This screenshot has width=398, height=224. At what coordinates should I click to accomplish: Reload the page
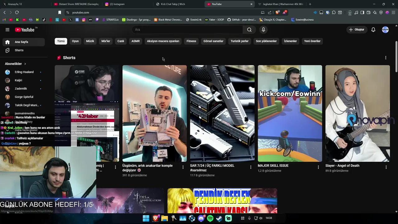(x=17, y=12)
